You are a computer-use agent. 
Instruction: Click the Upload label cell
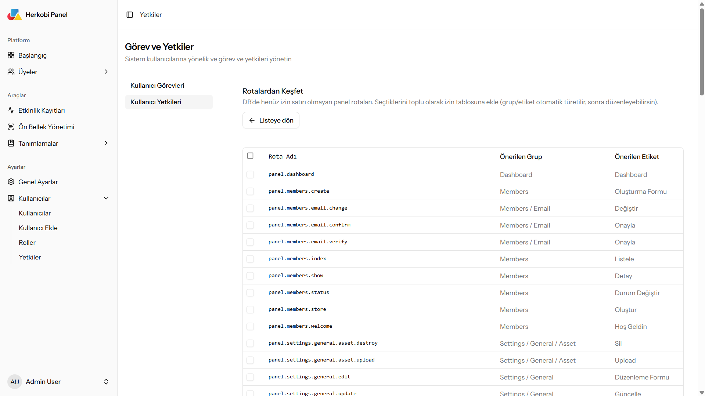point(625,360)
